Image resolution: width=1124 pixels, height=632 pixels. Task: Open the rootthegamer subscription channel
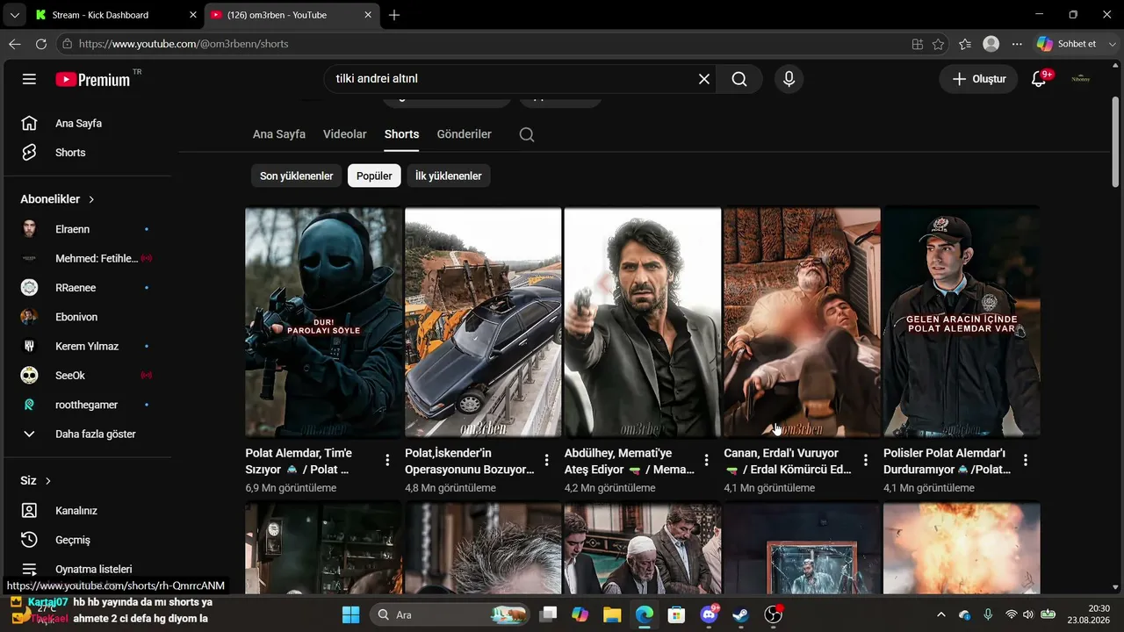point(88,405)
